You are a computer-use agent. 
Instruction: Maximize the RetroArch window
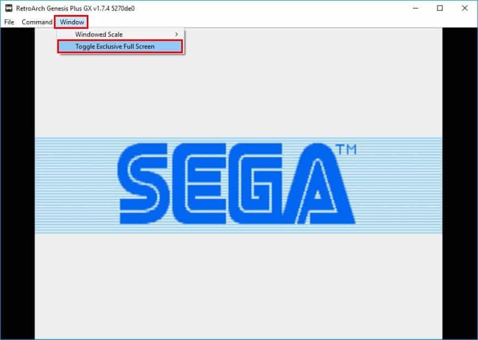440,8
